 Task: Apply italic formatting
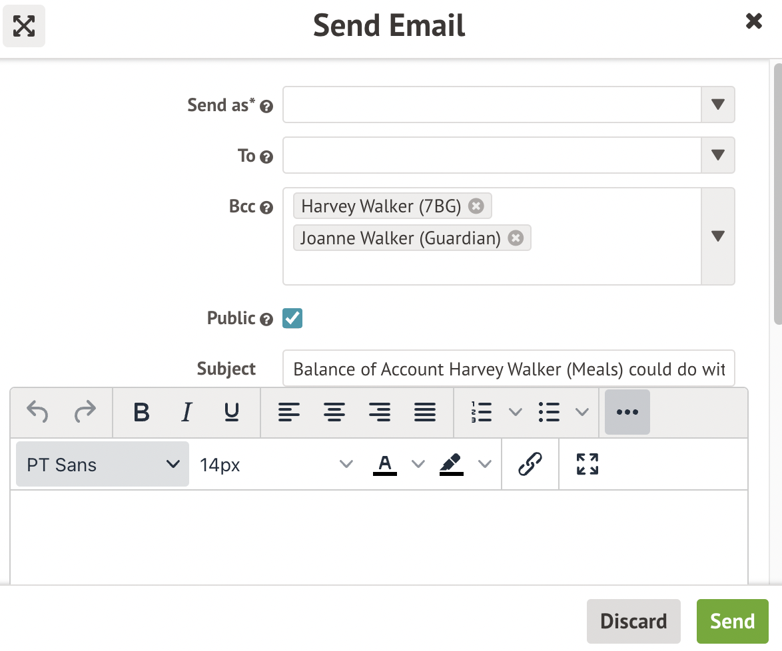coord(187,413)
